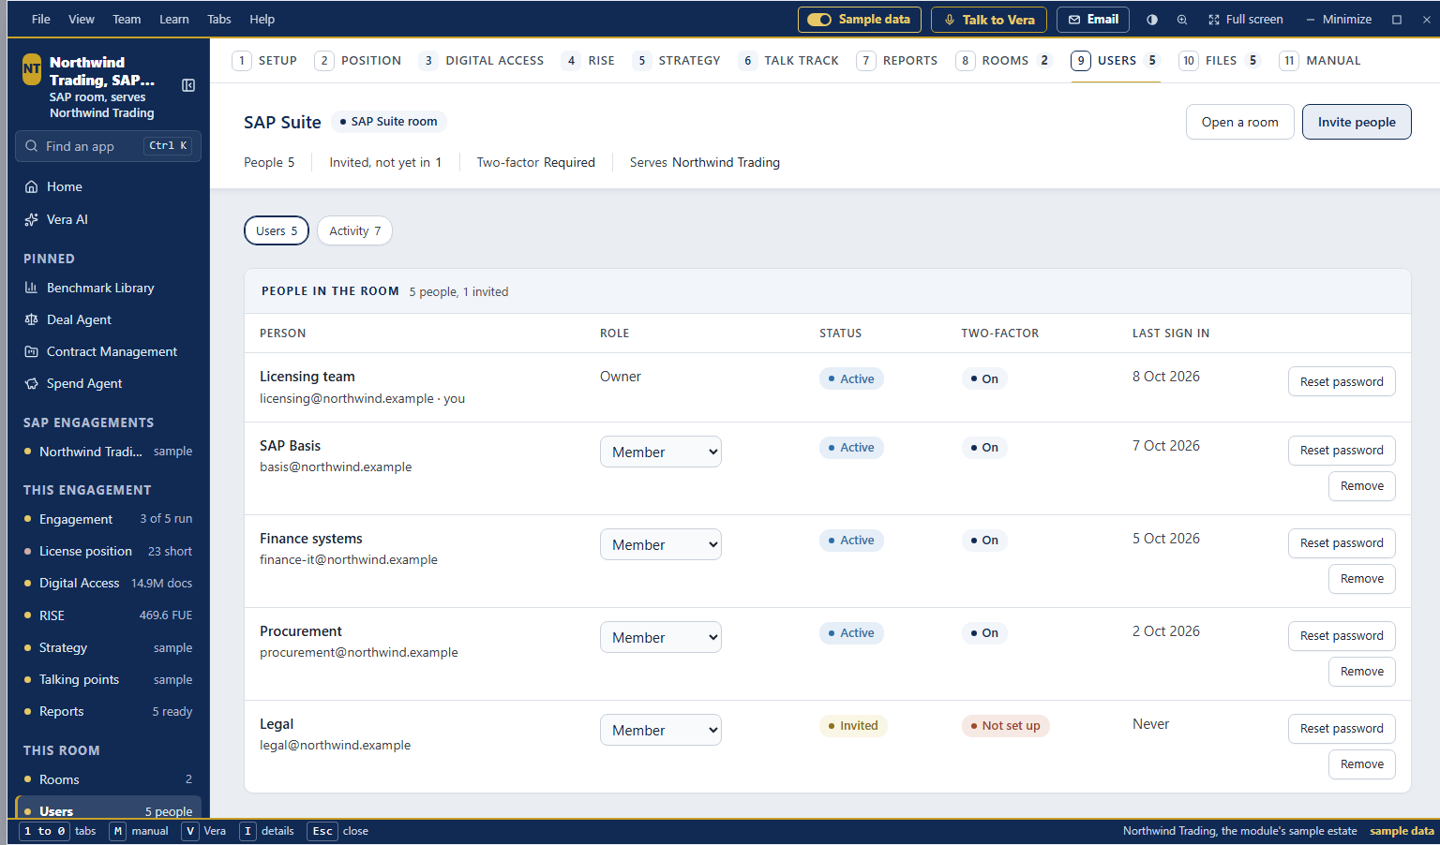This screenshot has width=1440, height=845.
Task: Go to the Rooms tab
Action: click(1004, 61)
